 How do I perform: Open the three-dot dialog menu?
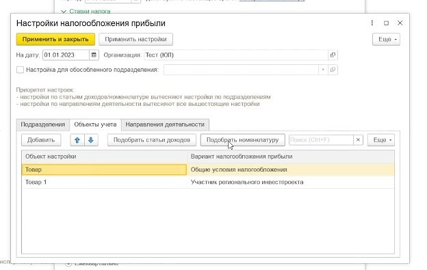pyautogui.click(x=372, y=23)
